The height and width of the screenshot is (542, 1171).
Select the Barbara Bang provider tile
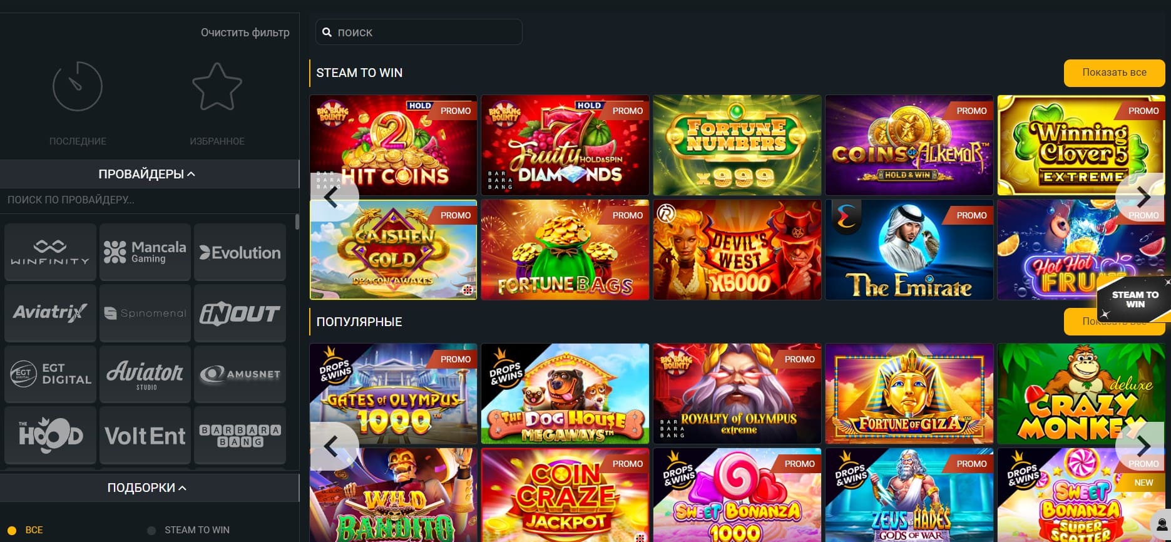tap(240, 435)
